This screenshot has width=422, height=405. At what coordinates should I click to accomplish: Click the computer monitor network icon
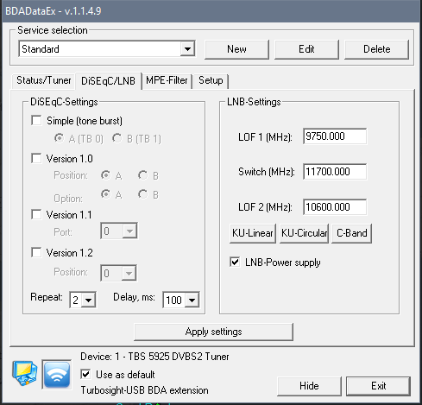point(25,373)
